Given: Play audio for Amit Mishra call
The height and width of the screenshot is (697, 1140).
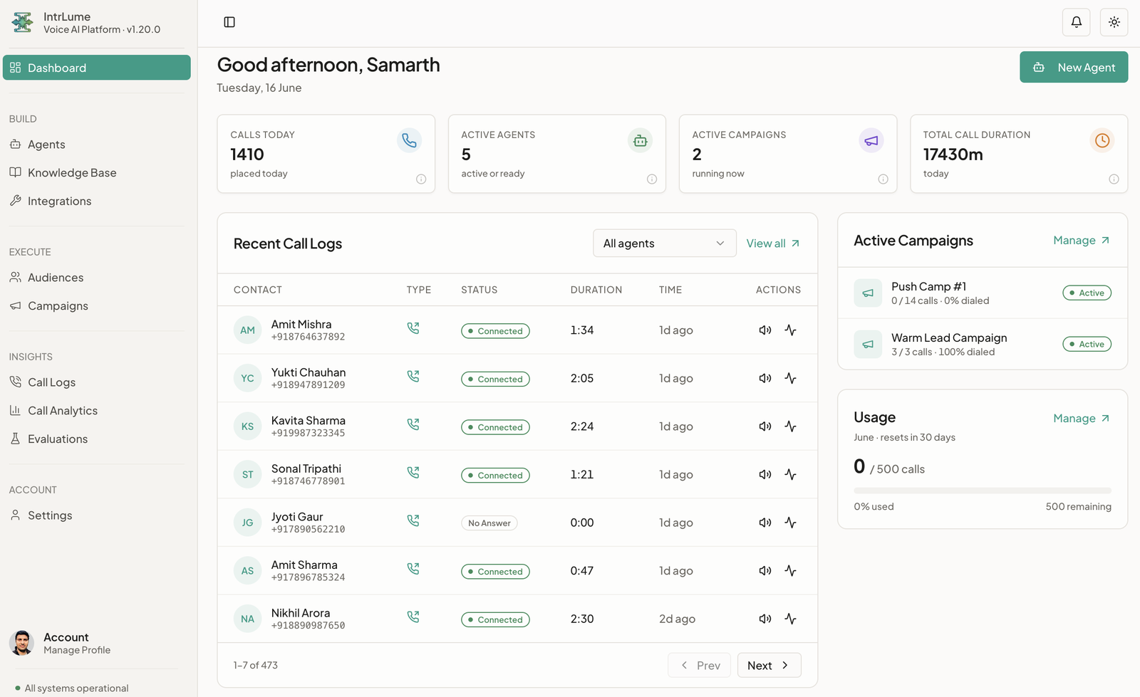Looking at the screenshot, I should (765, 330).
